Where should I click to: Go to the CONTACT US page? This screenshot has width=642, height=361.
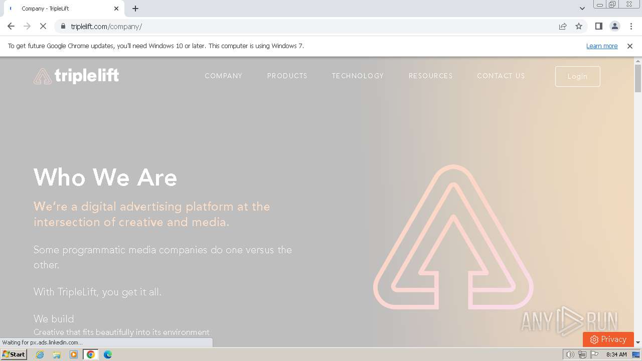click(501, 76)
